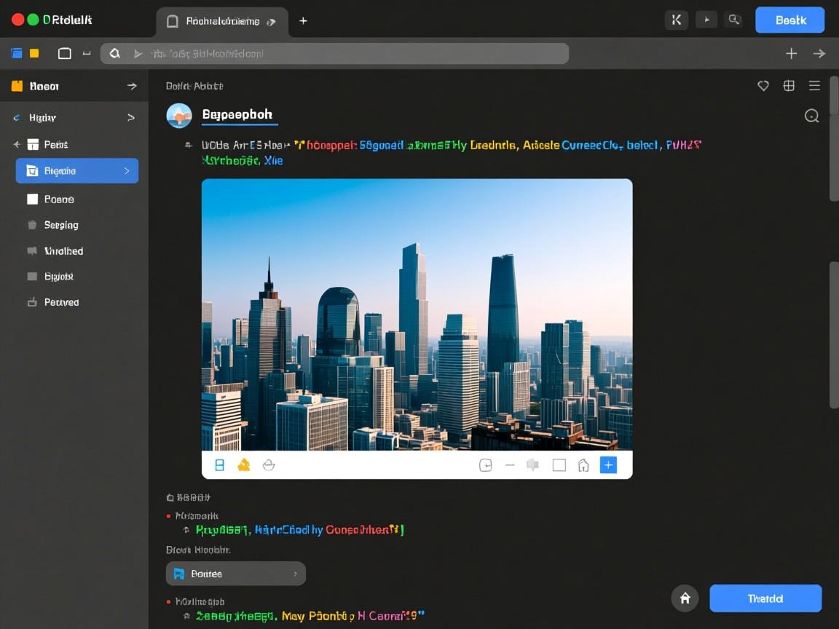Click the city skyline image
The height and width of the screenshot is (629, 839).
point(417,314)
